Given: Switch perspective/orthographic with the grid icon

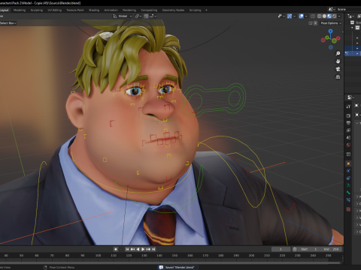Looking at the screenshot, I should 338,76.
